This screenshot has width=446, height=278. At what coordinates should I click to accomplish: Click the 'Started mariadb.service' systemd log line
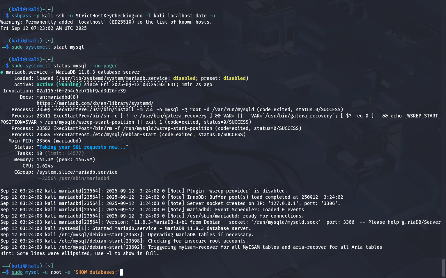[x=126, y=228]
